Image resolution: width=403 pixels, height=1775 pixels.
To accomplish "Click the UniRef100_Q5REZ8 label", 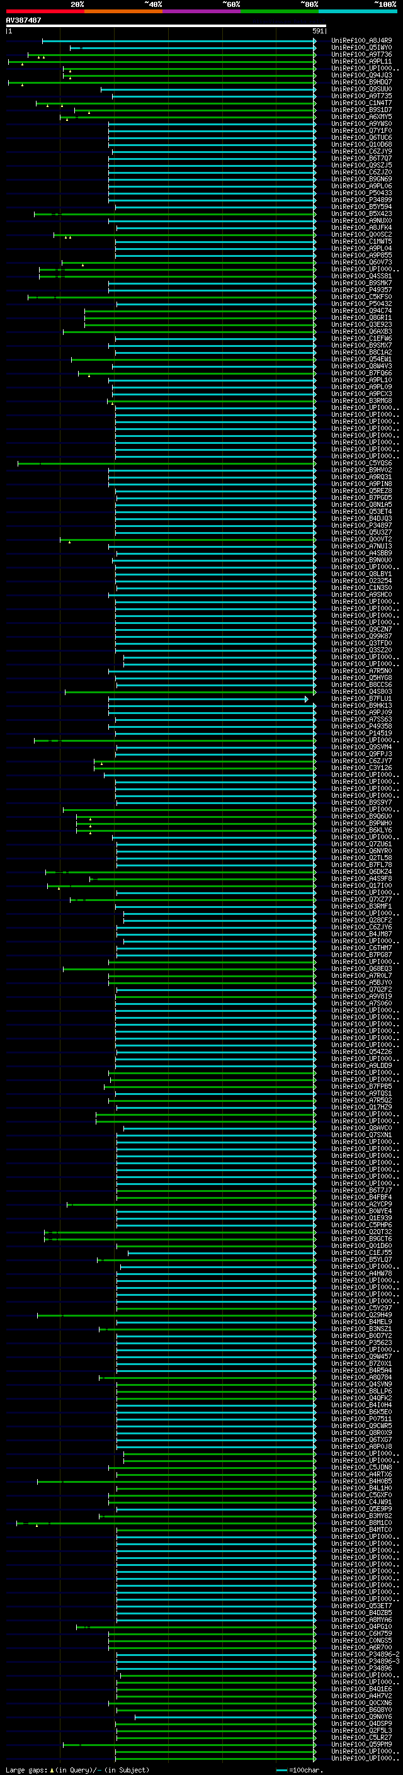I will pyautogui.click(x=361, y=491).
